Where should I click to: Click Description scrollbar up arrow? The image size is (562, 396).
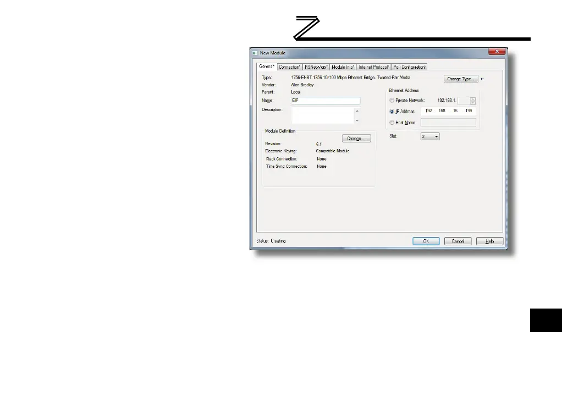pyautogui.click(x=357, y=111)
